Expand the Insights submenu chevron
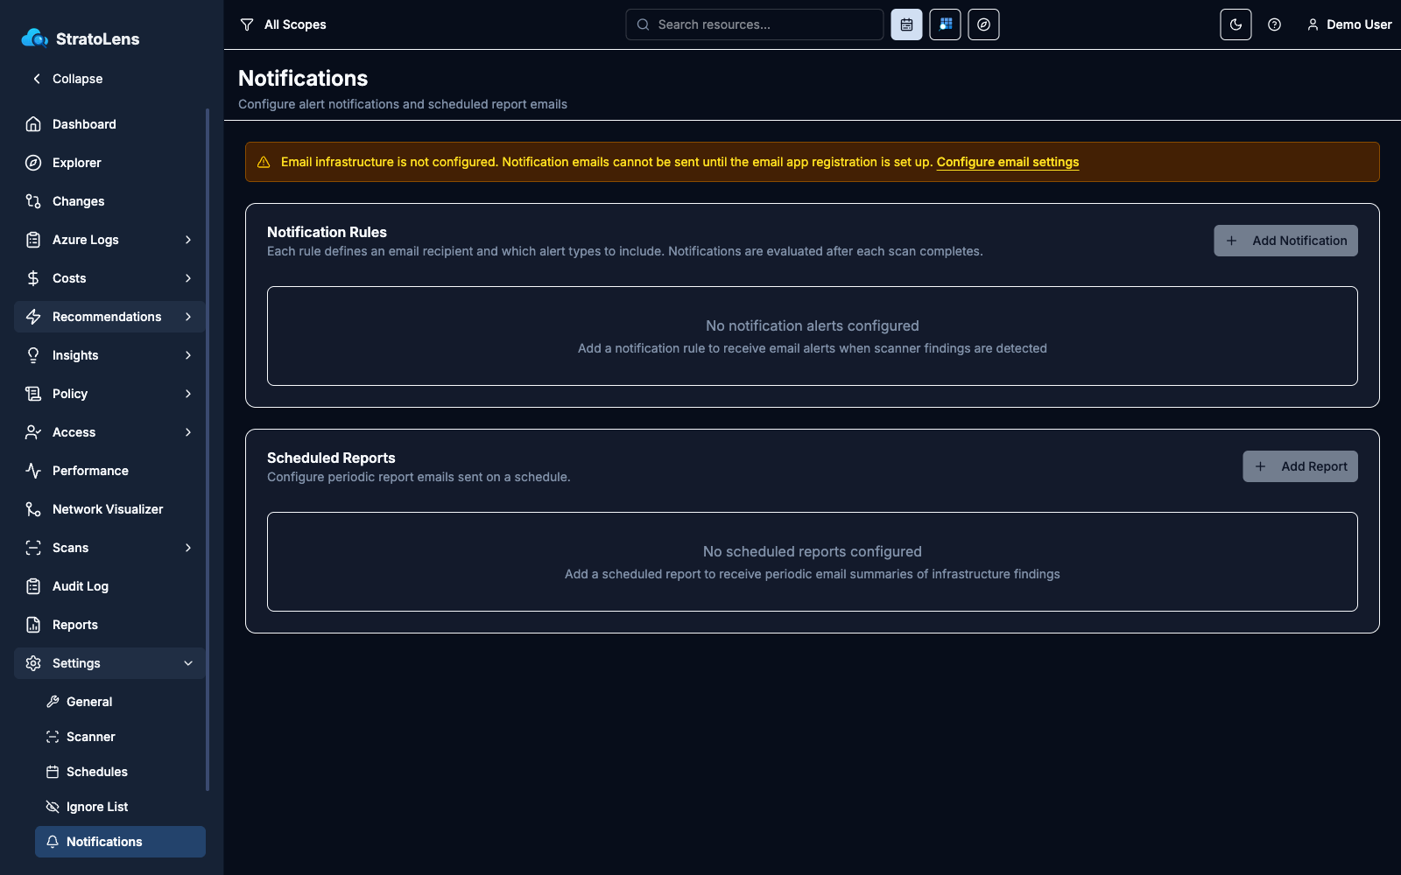 pyautogui.click(x=188, y=355)
